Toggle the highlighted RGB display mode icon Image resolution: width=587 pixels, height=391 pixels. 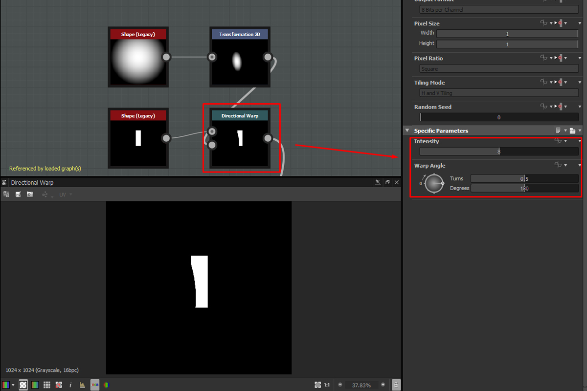[x=94, y=385]
